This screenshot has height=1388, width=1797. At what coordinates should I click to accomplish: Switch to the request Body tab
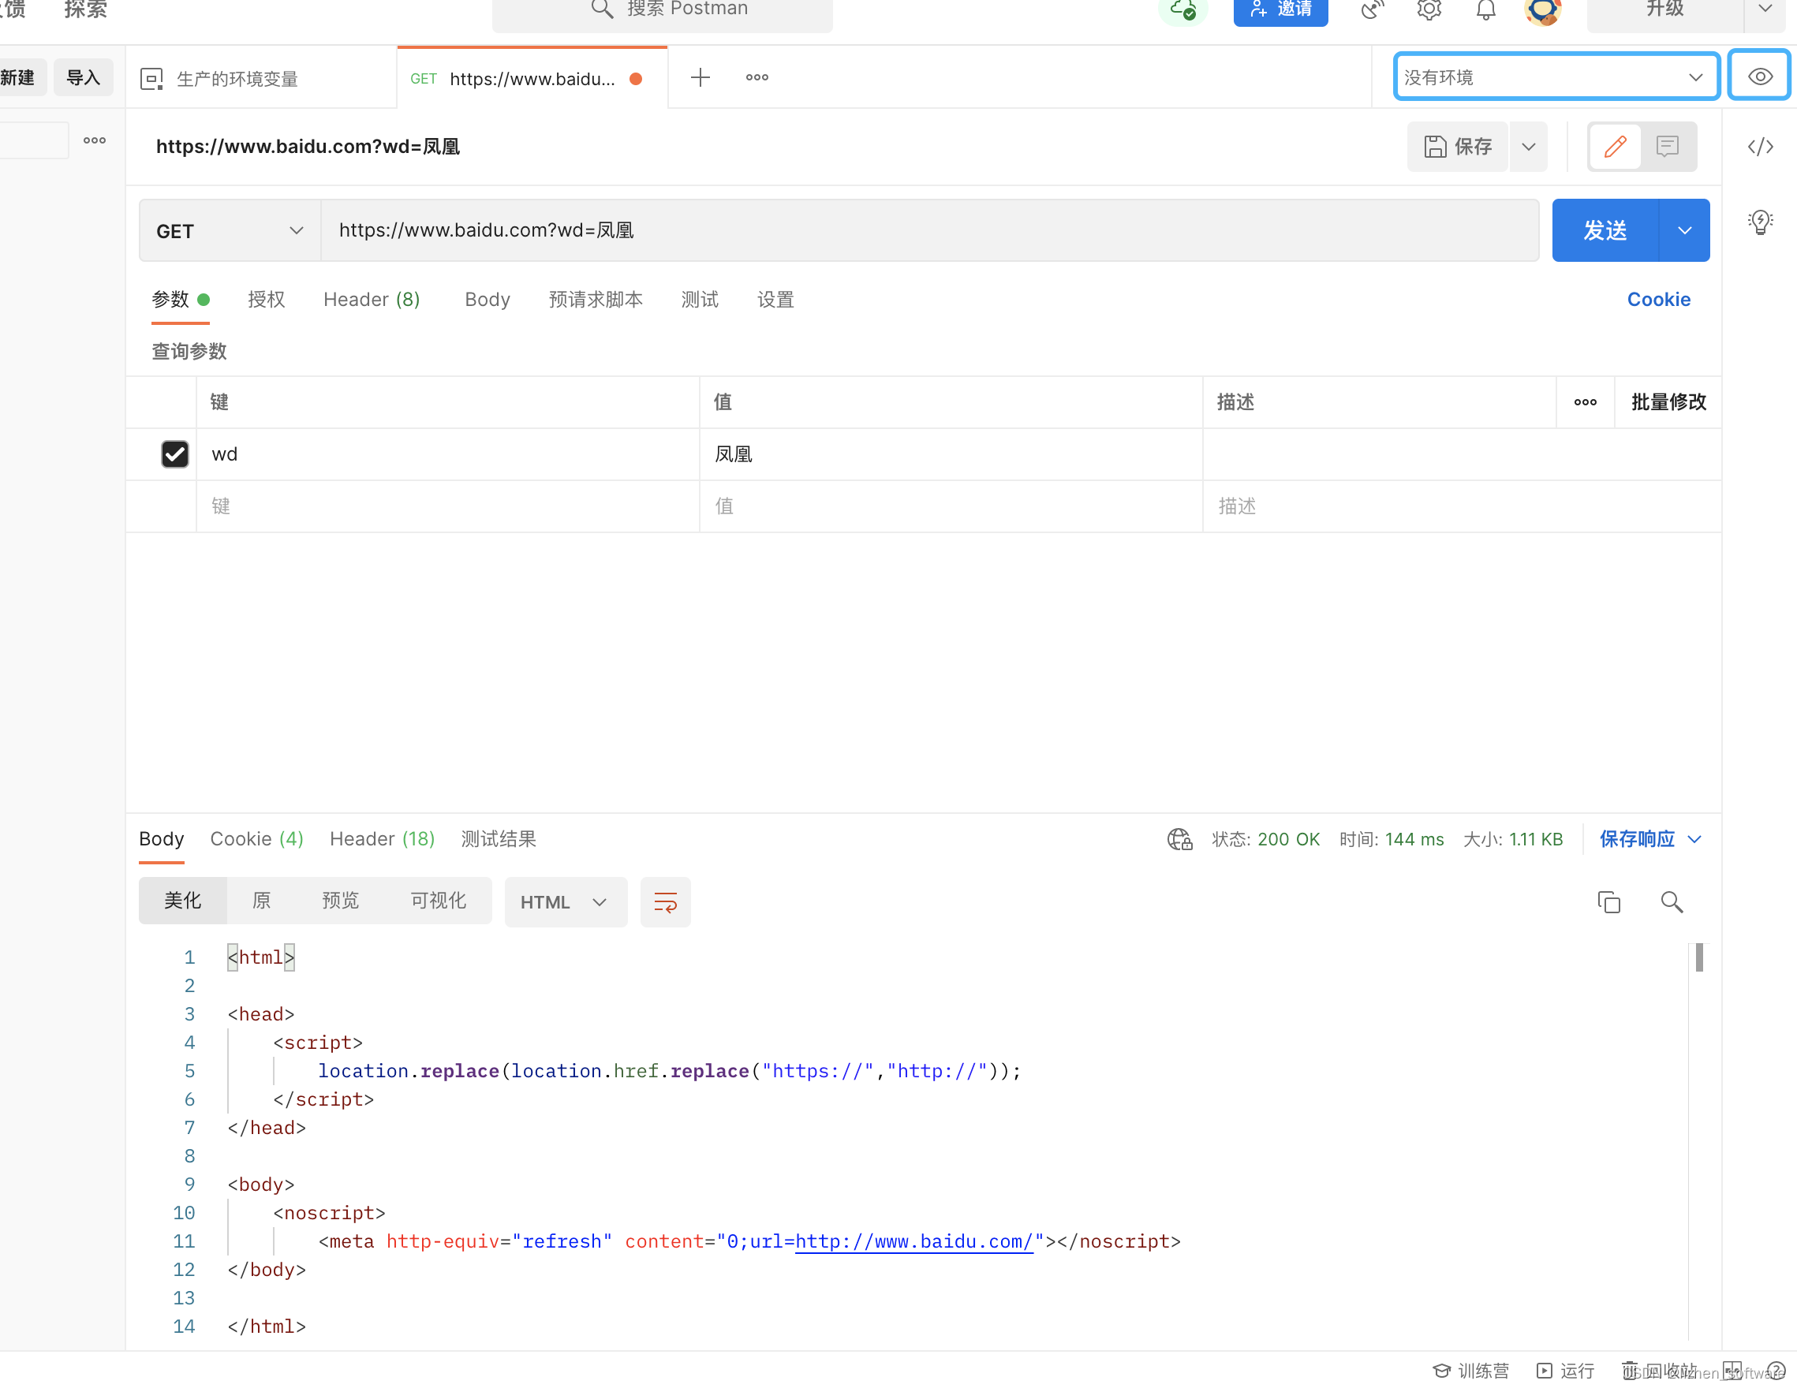[x=487, y=300]
